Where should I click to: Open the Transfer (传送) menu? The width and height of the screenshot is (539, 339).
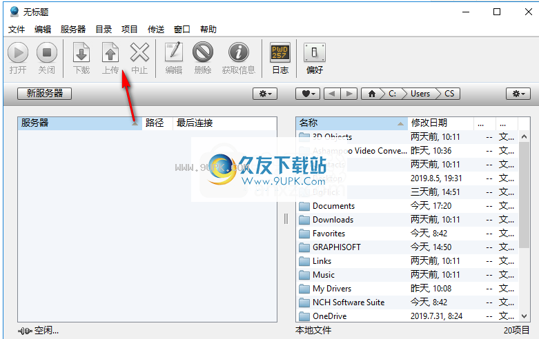click(156, 30)
